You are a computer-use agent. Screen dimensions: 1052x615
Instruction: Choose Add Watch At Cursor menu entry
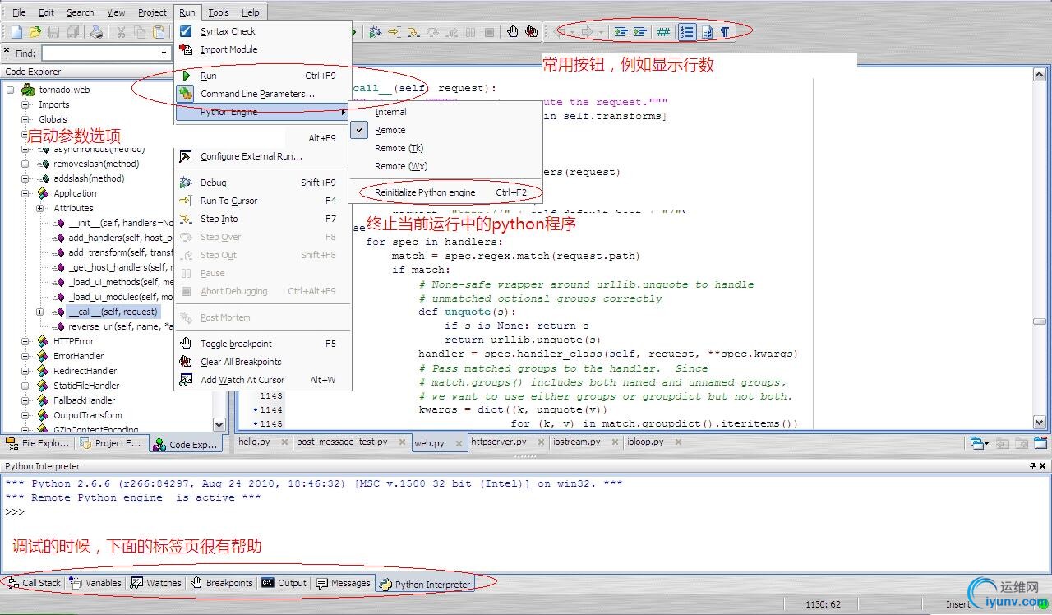tap(263, 380)
